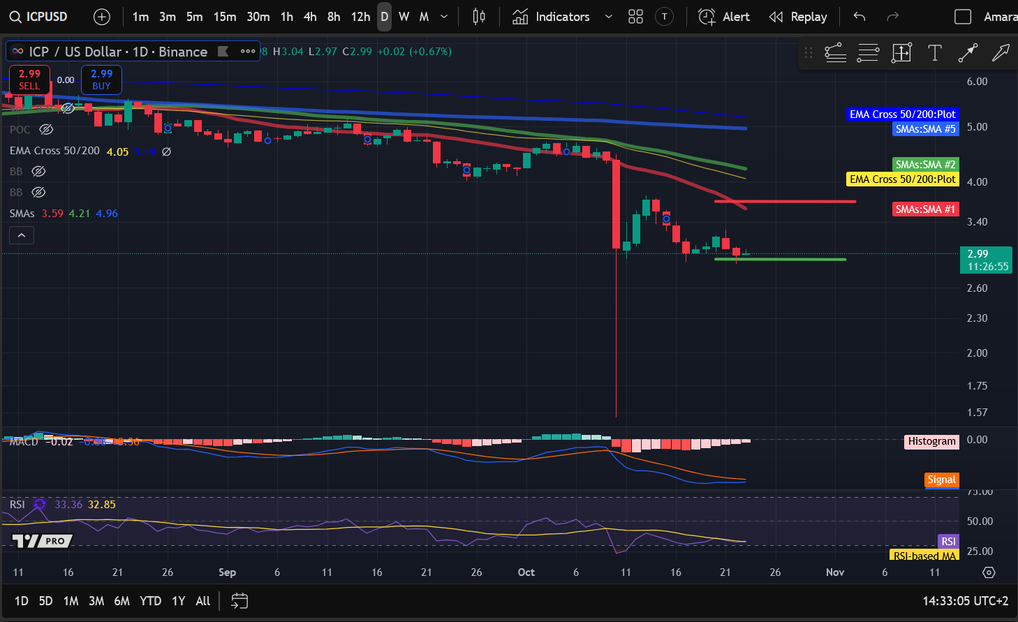This screenshot has width=1018, height=622.
Task: Undo the last chart action
Action: point(860,17)
